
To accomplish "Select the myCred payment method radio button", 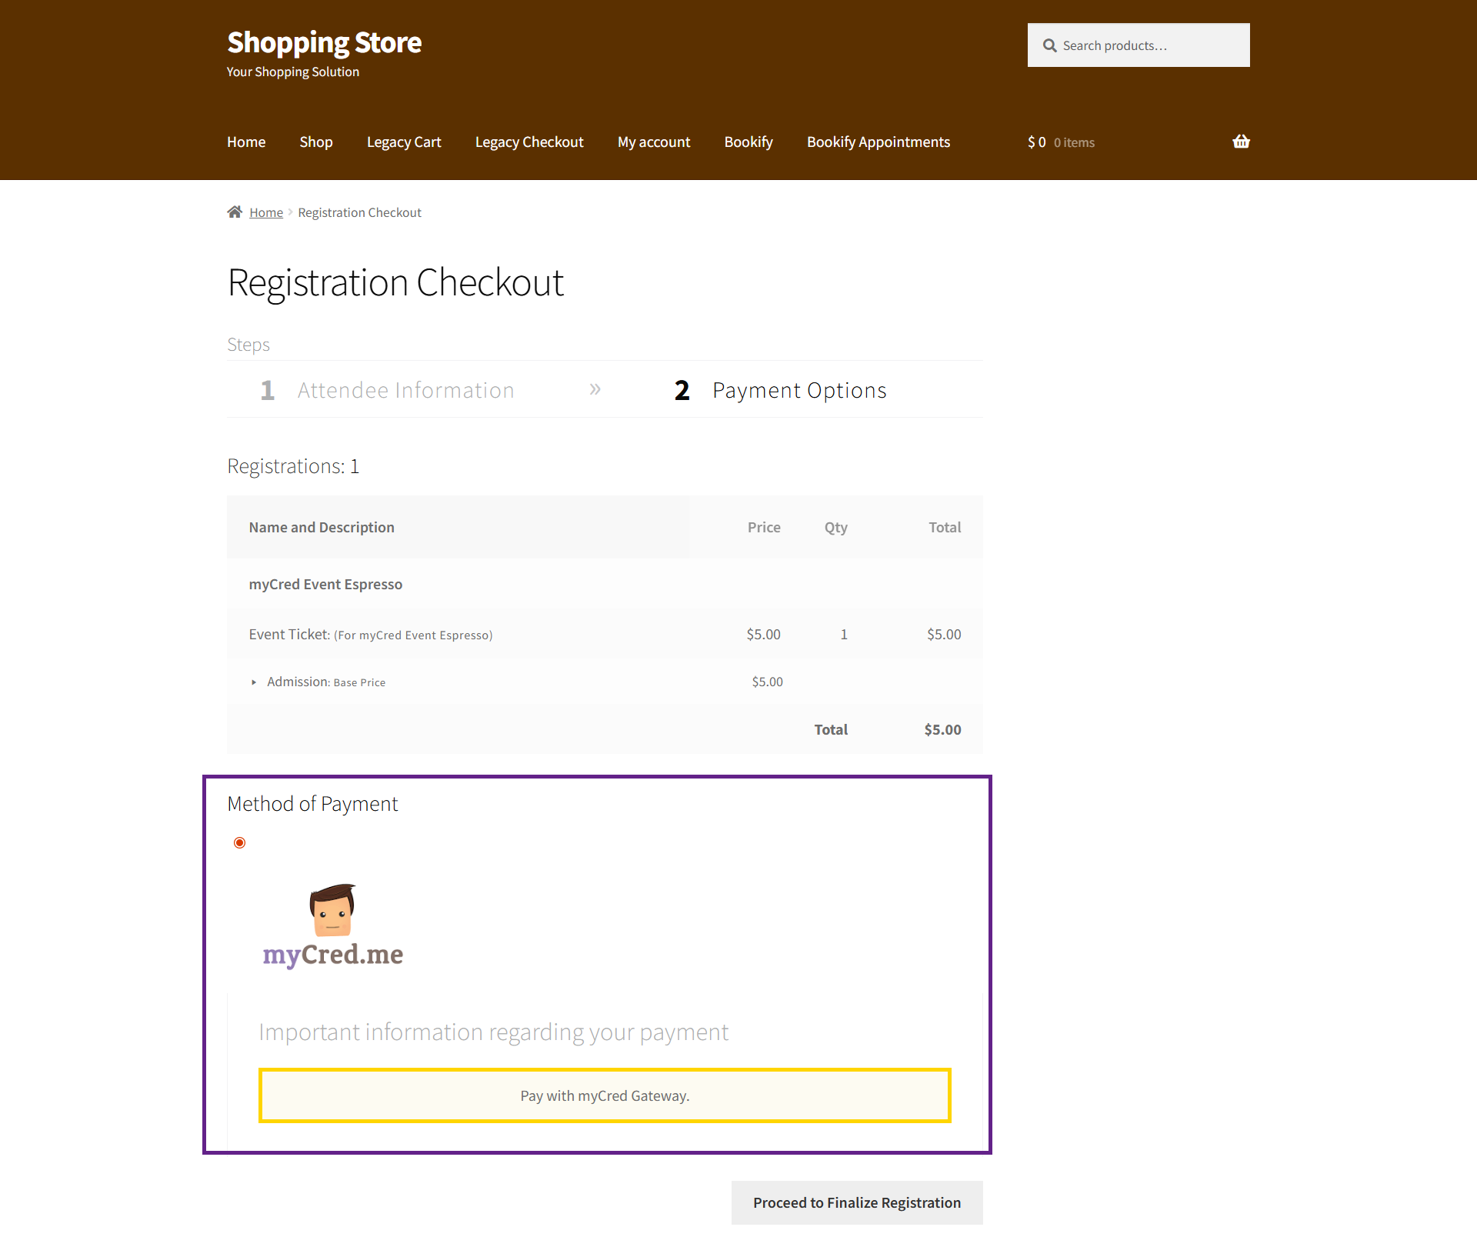I will 240,843.
